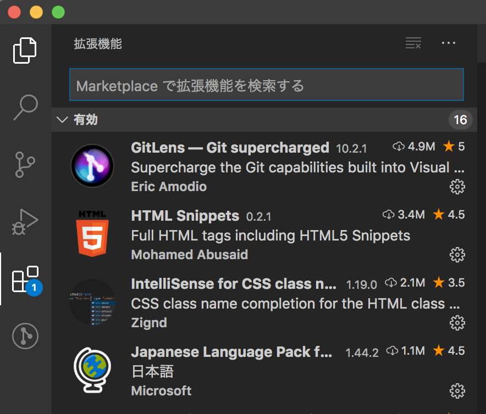
Task: Select the HTML Snippets extension title
Action: click(185, 216)
